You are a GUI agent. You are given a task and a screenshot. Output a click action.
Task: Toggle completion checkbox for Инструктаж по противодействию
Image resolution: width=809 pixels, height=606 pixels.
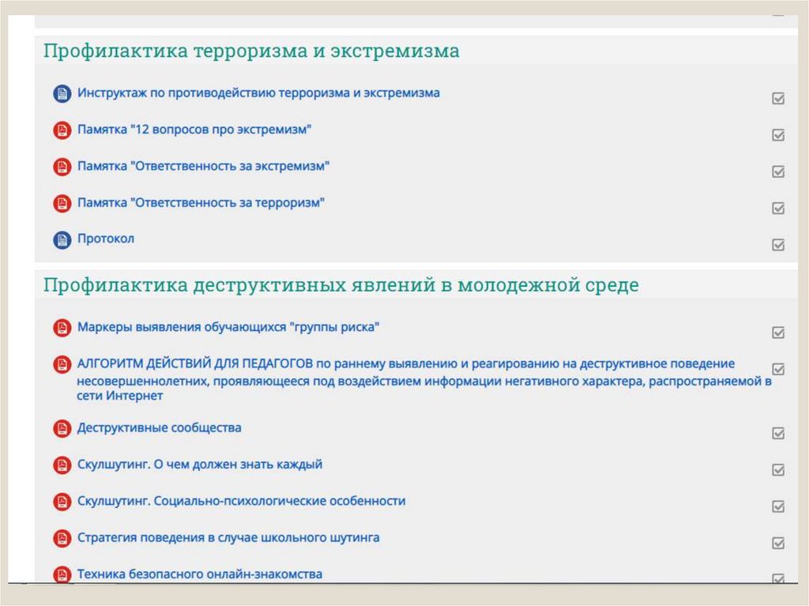pyautogui.click(x=778, y=98)
